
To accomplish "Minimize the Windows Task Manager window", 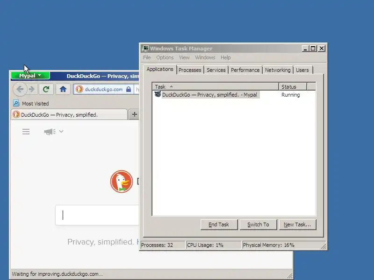I will (x=305, y=49).
